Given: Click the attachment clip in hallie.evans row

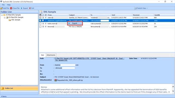Looking at the screenshot, I should (x=46, y=24).
